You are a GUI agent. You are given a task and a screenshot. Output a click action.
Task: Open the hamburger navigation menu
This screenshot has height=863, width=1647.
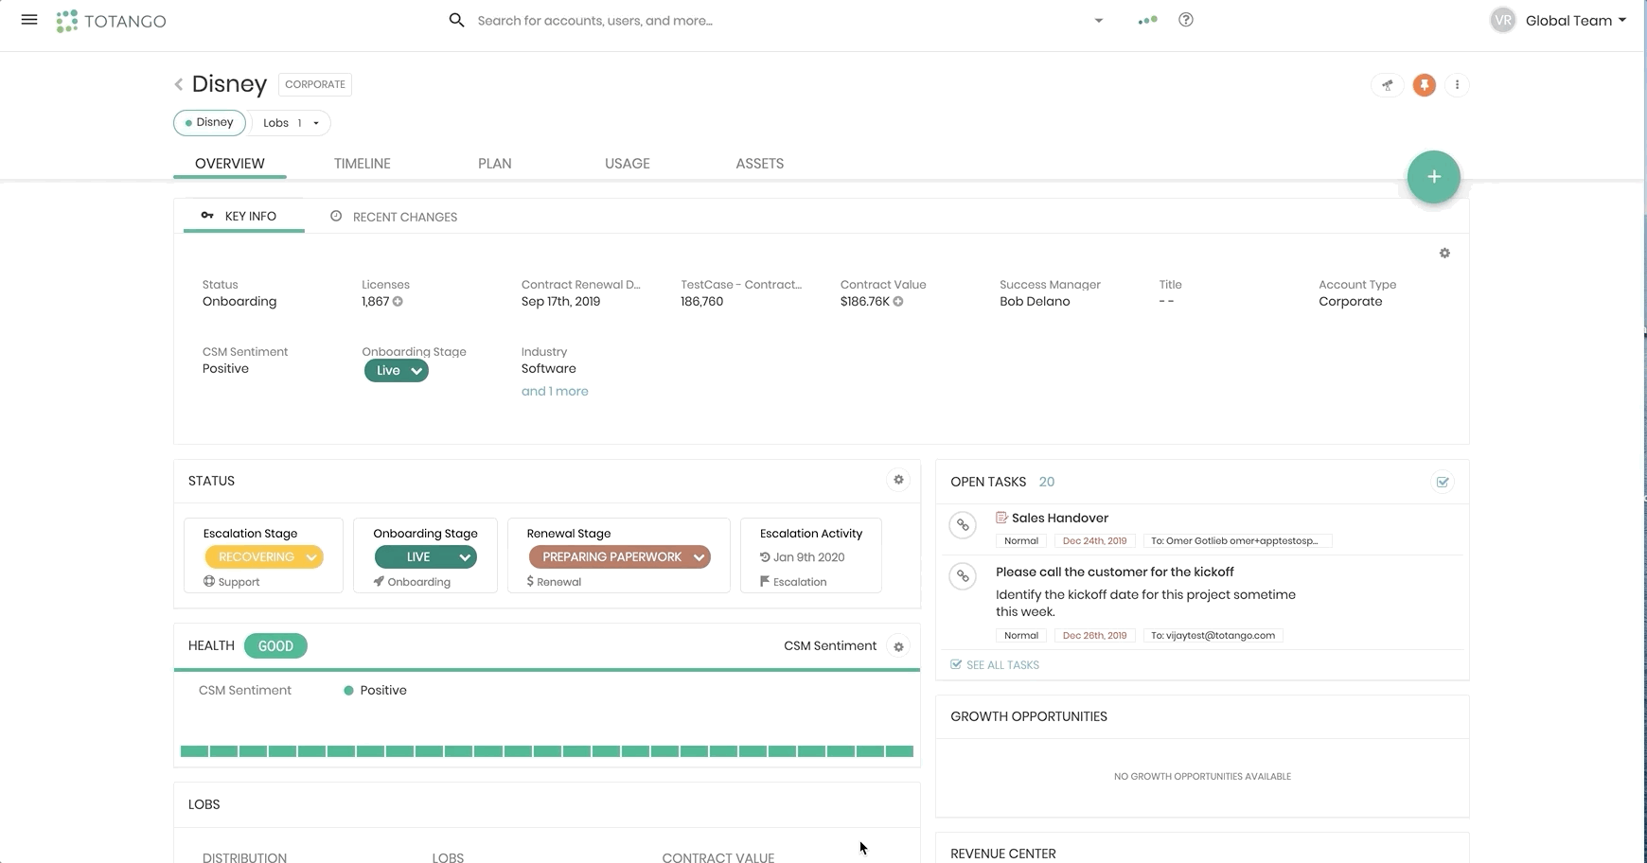tap(29, 20)
